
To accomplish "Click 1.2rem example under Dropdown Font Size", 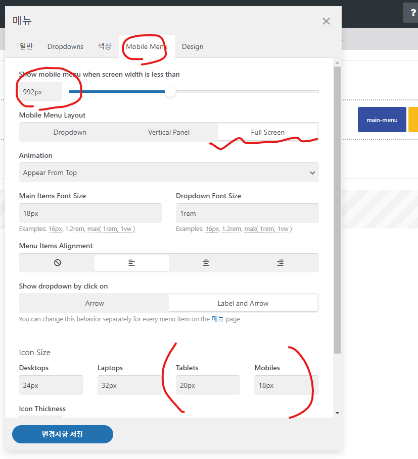I will coord(232,229).
